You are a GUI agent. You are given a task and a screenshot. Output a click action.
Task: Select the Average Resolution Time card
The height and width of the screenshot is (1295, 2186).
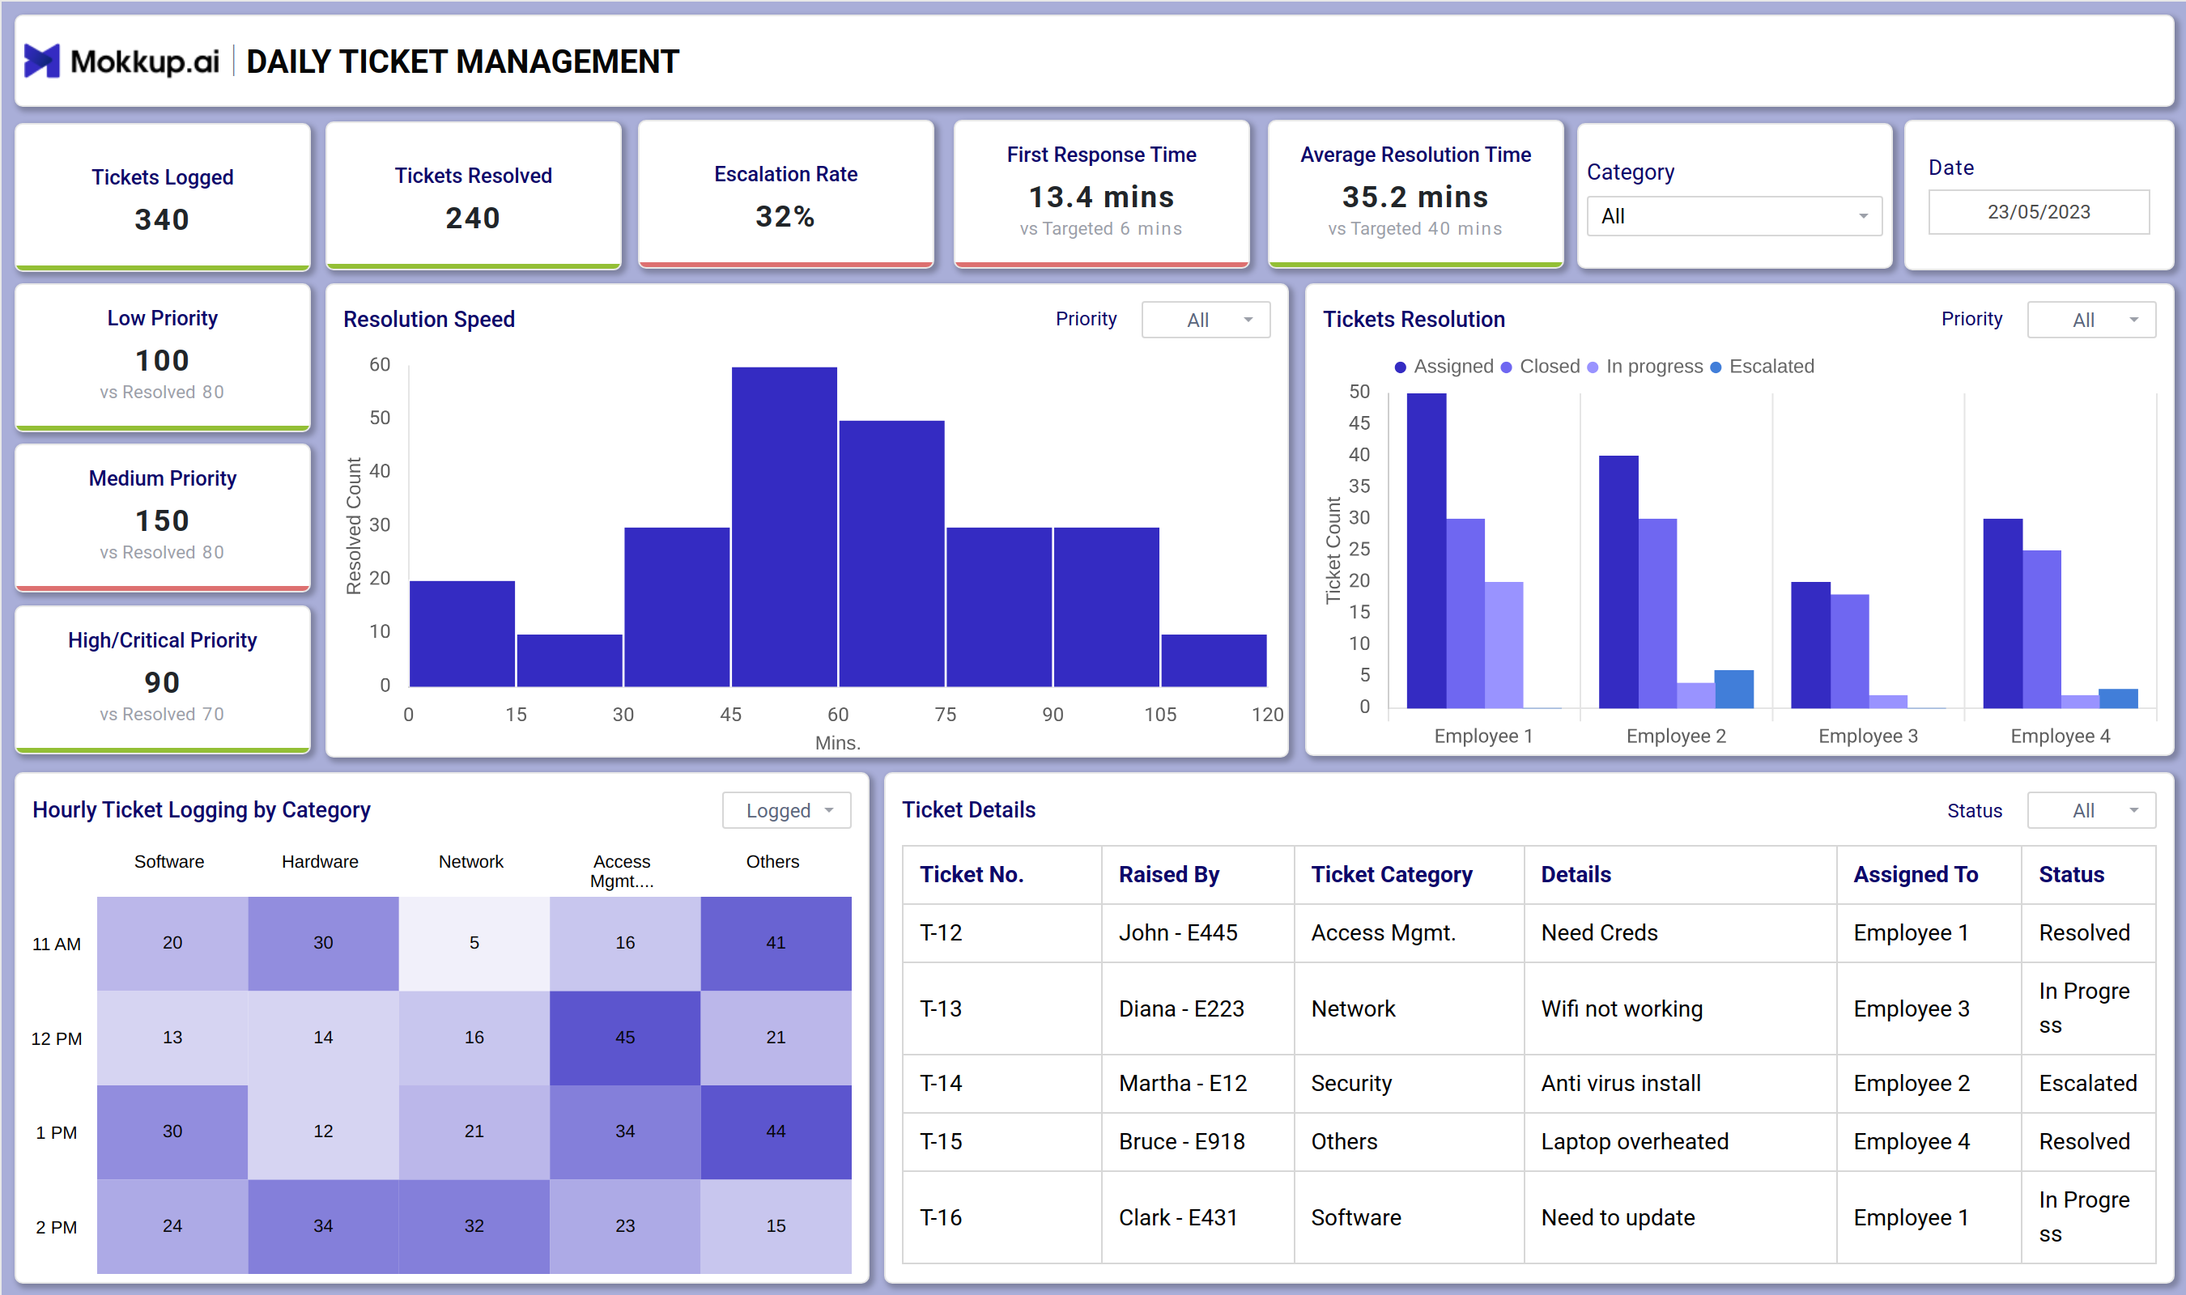(1414, 193)
